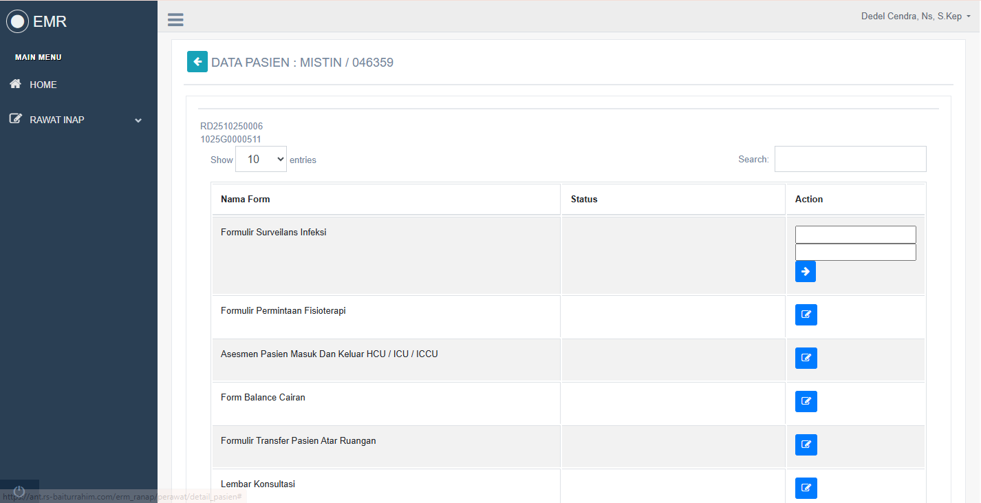Click the power icon in sidebar

click(19, 491)
